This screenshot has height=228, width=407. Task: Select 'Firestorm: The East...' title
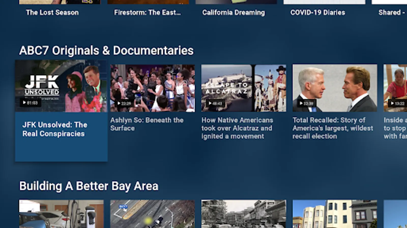(x=148, y=12)
